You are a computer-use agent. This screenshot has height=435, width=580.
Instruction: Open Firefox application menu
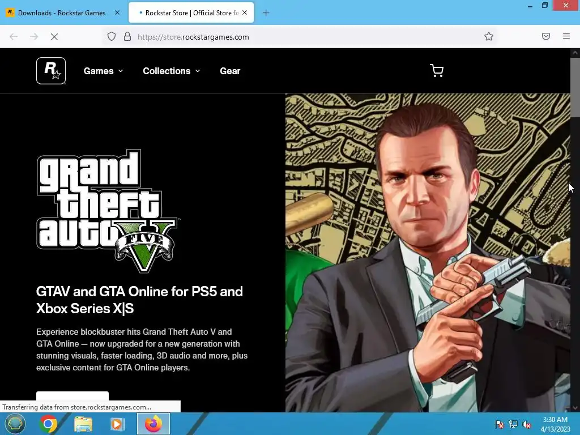[566, 36]
